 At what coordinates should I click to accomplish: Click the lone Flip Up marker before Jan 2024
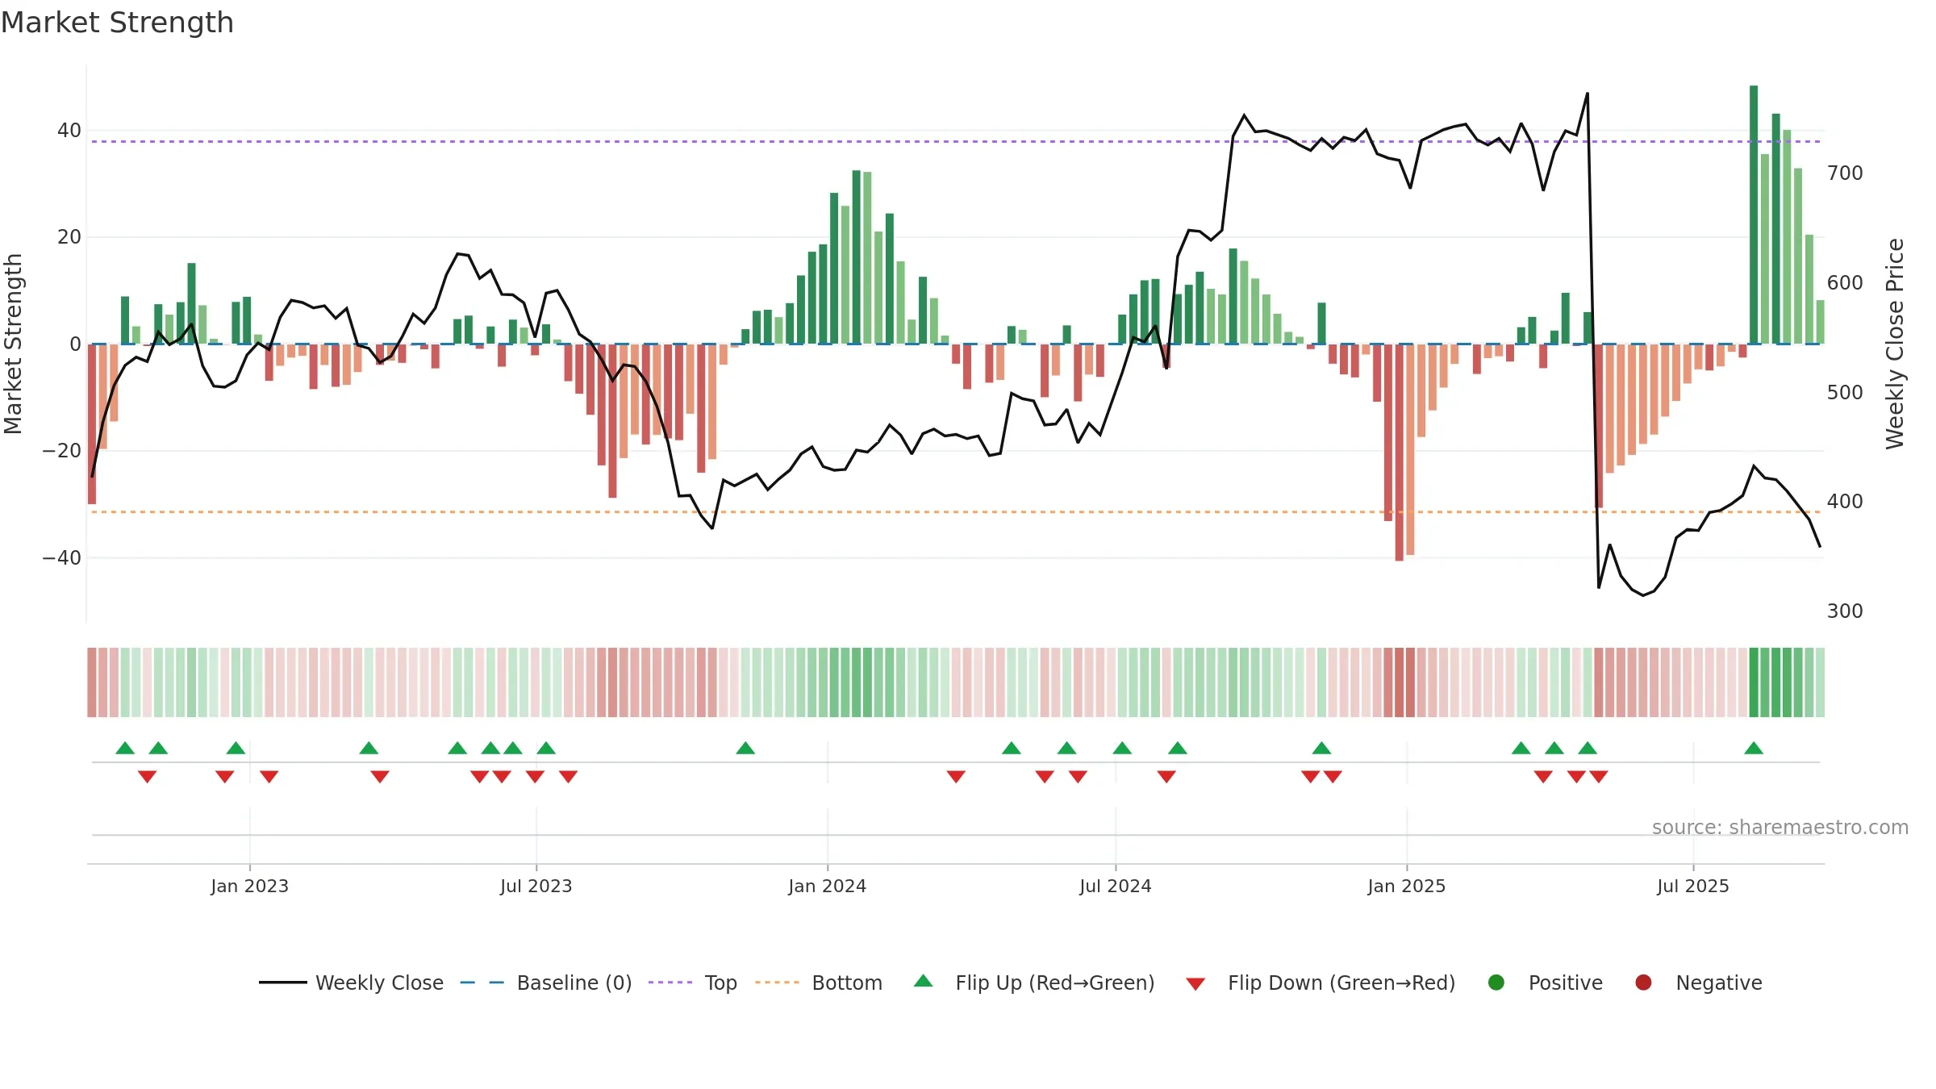(x=745, y=748)
